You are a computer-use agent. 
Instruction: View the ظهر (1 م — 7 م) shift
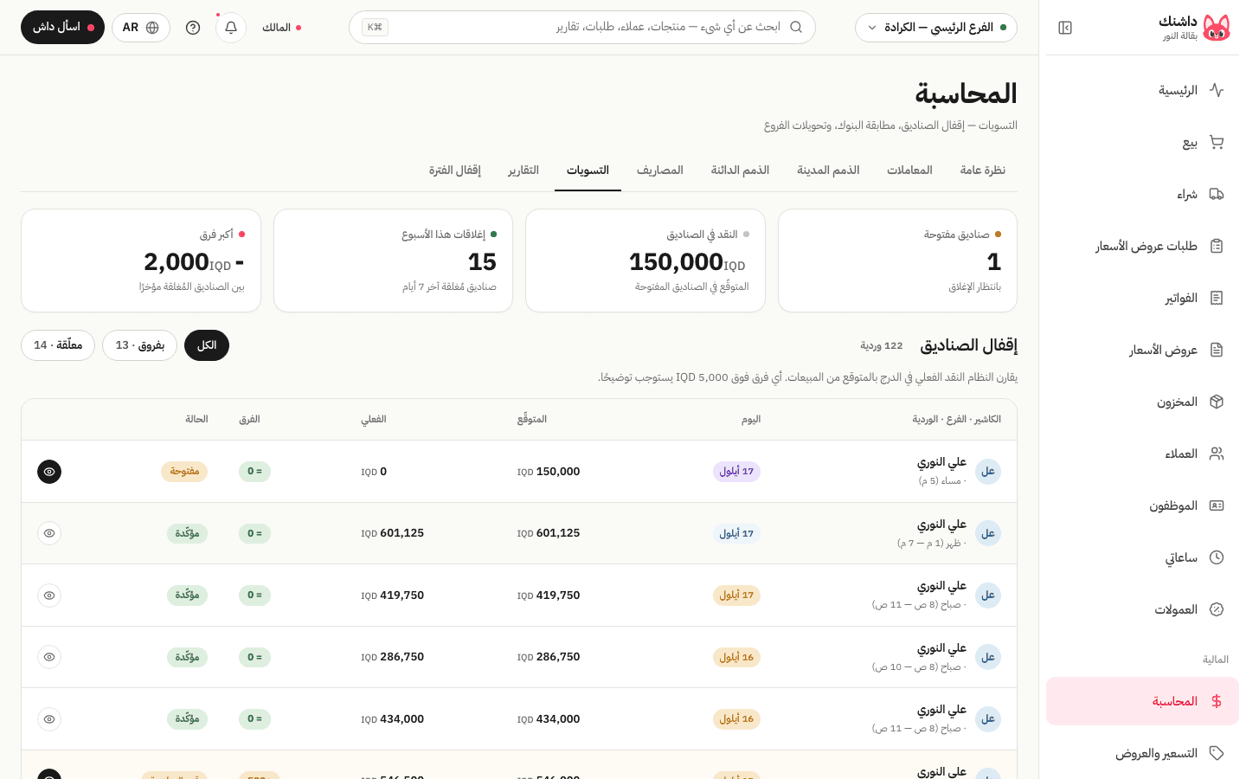pos(49,533)
